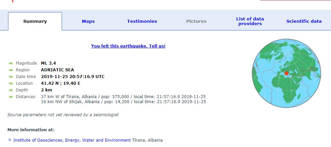The image size is (331, 147).
Task: Click the green arrow beside Distances
Action: [11, 97]
